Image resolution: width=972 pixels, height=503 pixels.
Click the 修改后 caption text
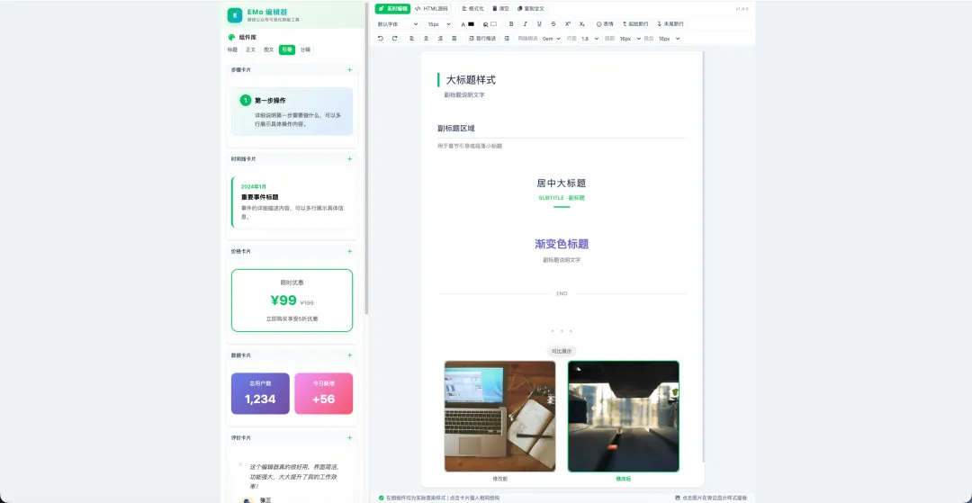[623, 479]
